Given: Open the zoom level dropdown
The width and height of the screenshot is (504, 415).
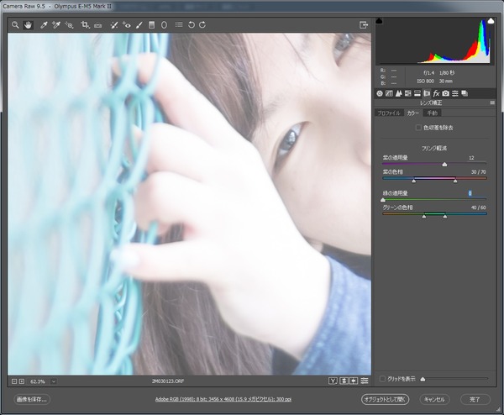Looking at the screenshot, I should [54, 381].
